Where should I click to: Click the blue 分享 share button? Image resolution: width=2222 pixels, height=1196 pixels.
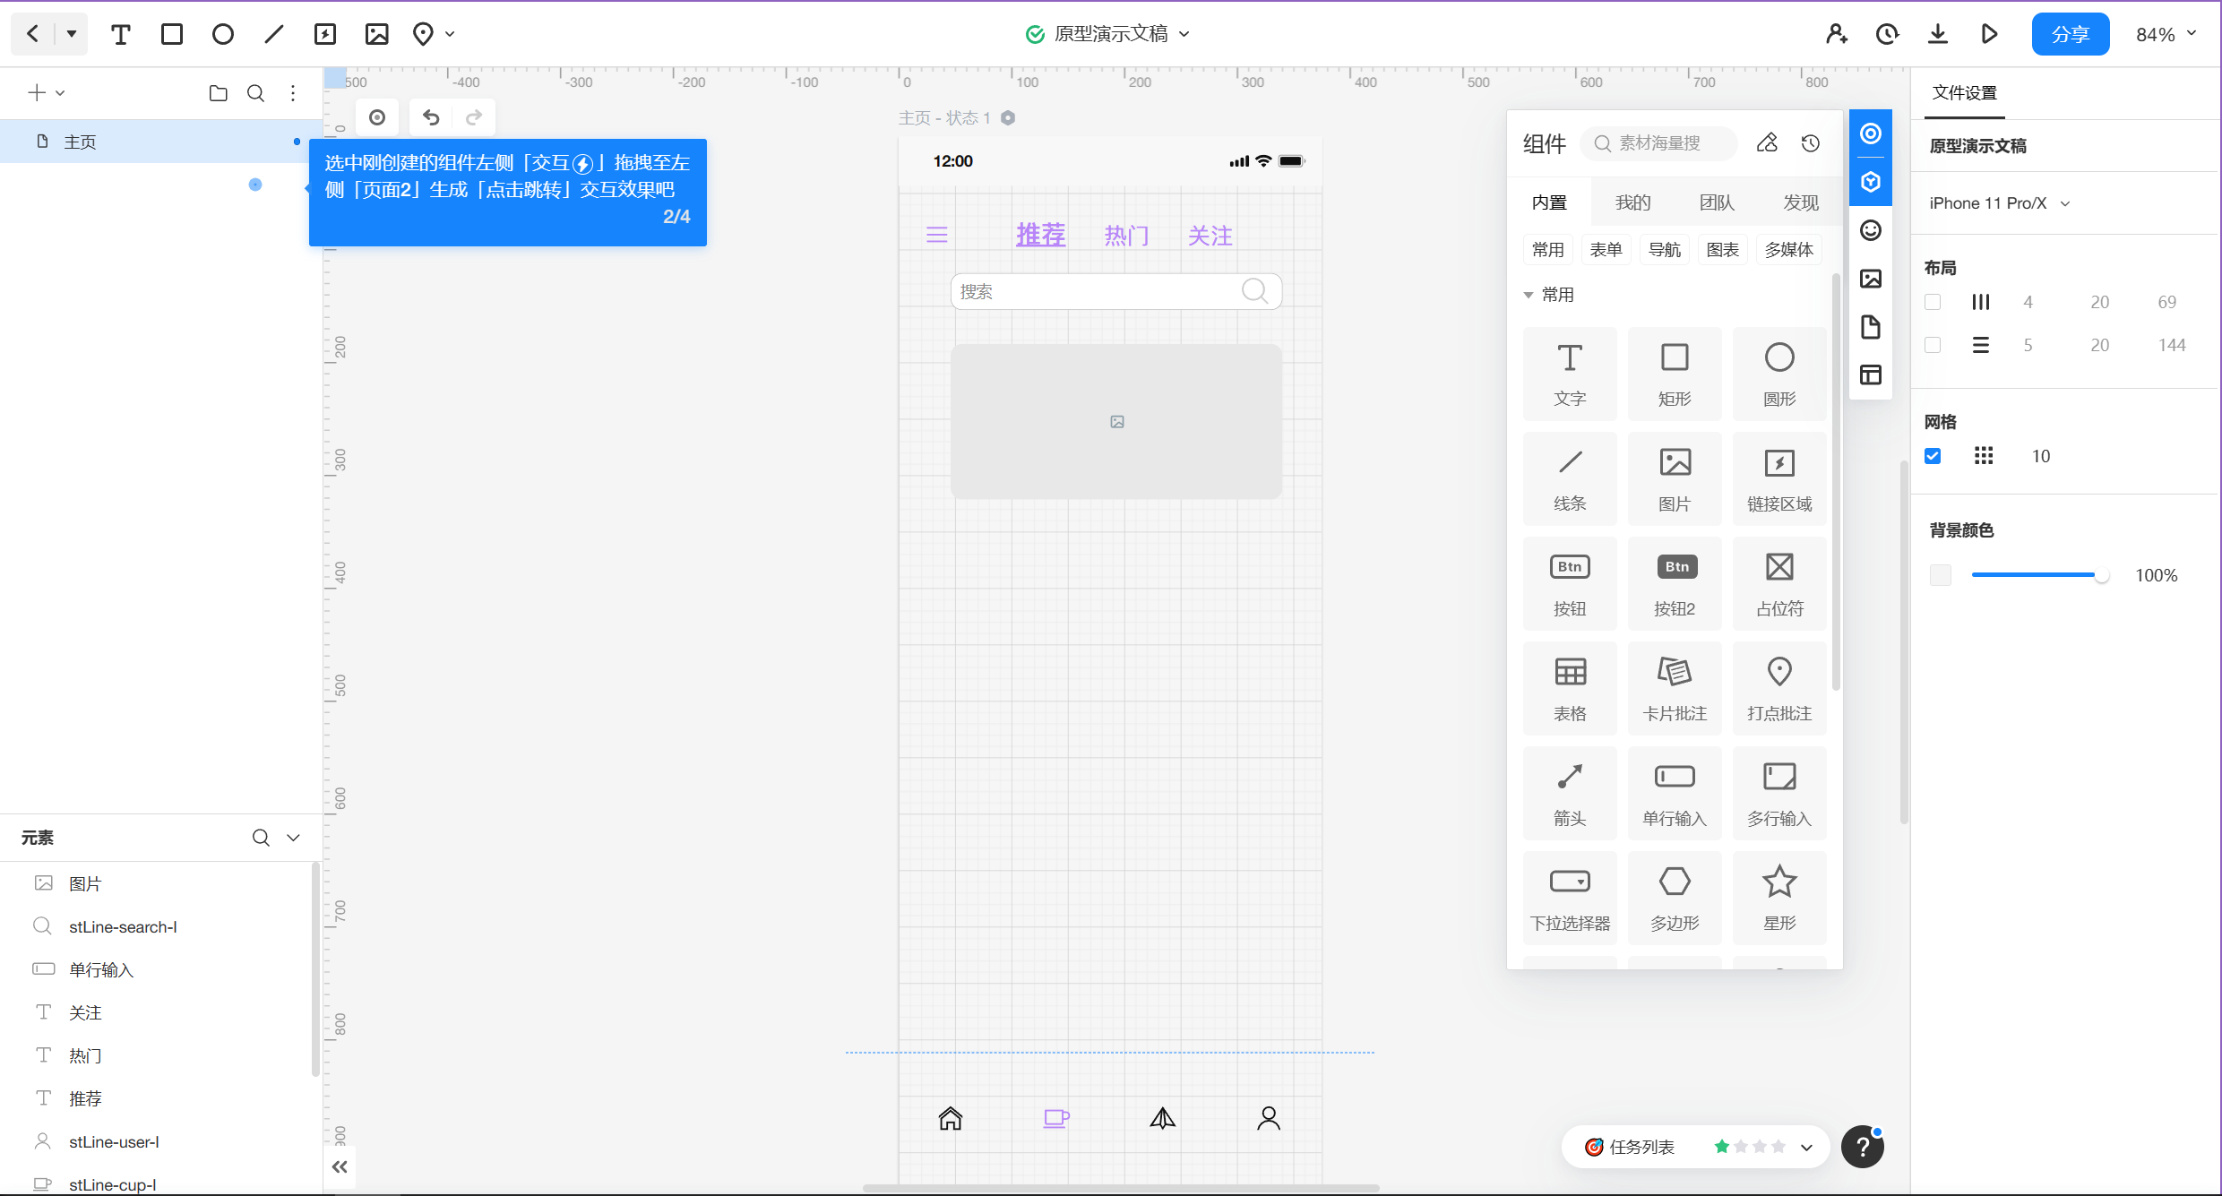(x=2070, y=34)
